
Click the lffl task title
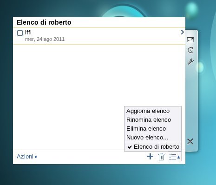28,33
